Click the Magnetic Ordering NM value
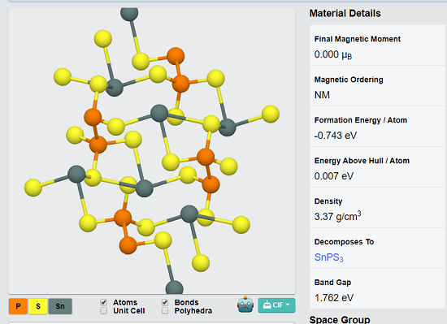This screenshot has width=447, height=324. click(322, 95)
